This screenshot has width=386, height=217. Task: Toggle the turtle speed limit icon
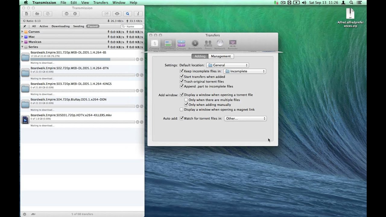33,214
